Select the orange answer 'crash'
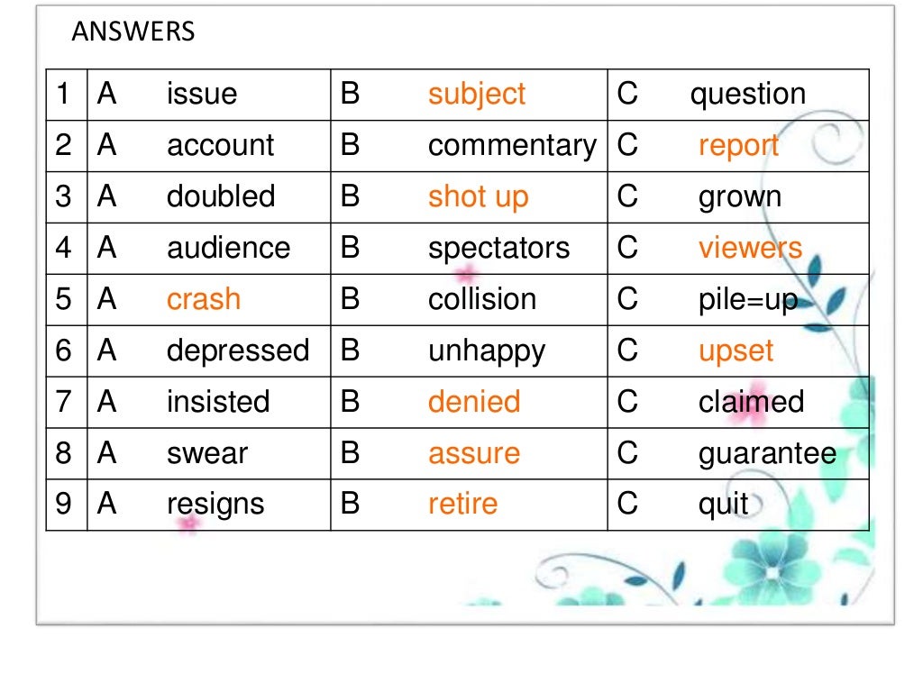Screen dimensions: 923x692 [204, 299]
